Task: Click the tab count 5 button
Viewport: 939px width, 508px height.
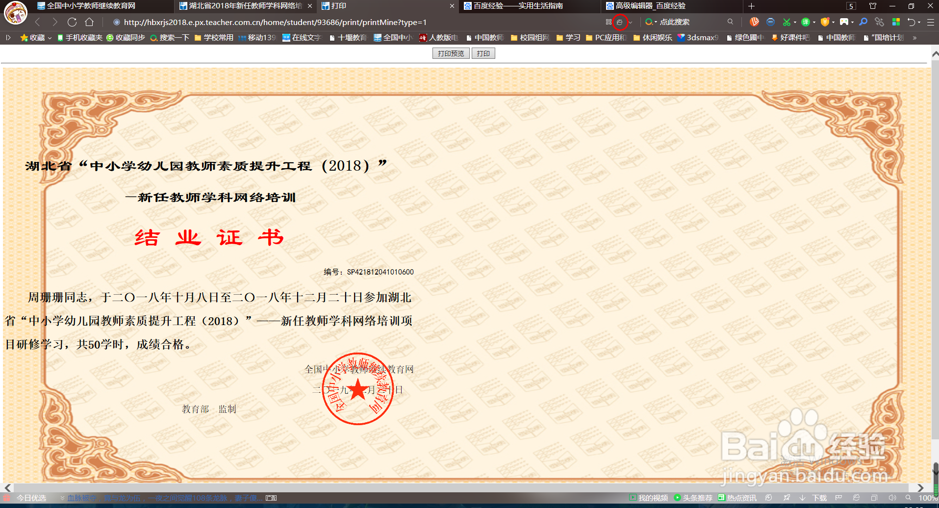Action: point(851,6)
